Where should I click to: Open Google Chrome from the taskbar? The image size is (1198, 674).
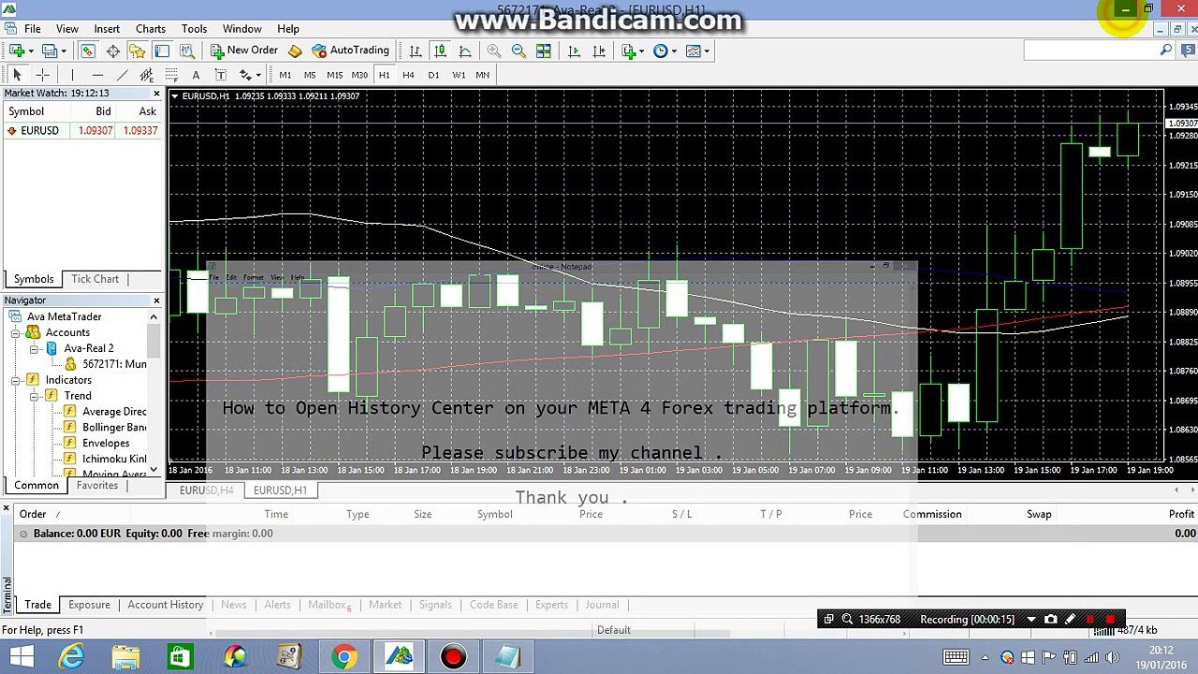pos(343,657)
